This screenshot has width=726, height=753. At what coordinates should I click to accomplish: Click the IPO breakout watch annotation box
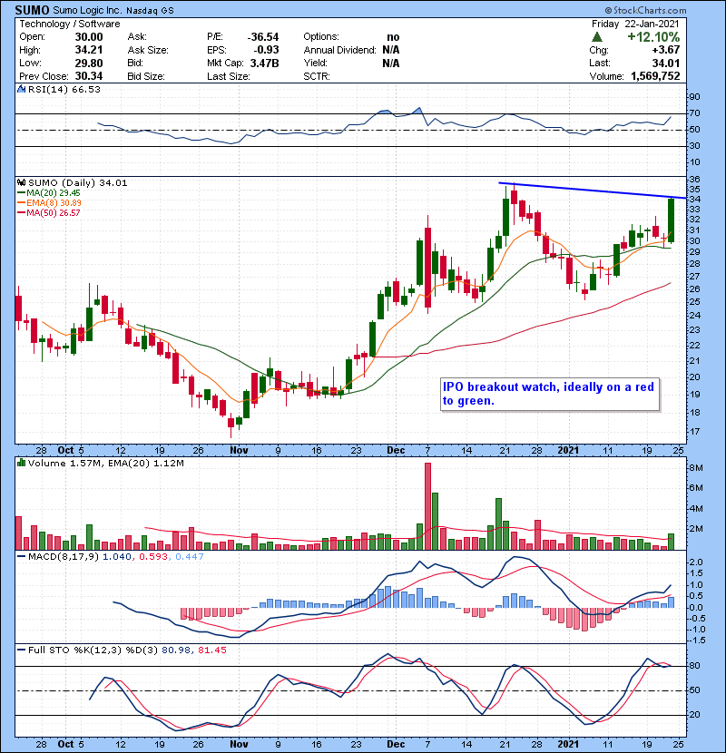click(x=550, y=395)
